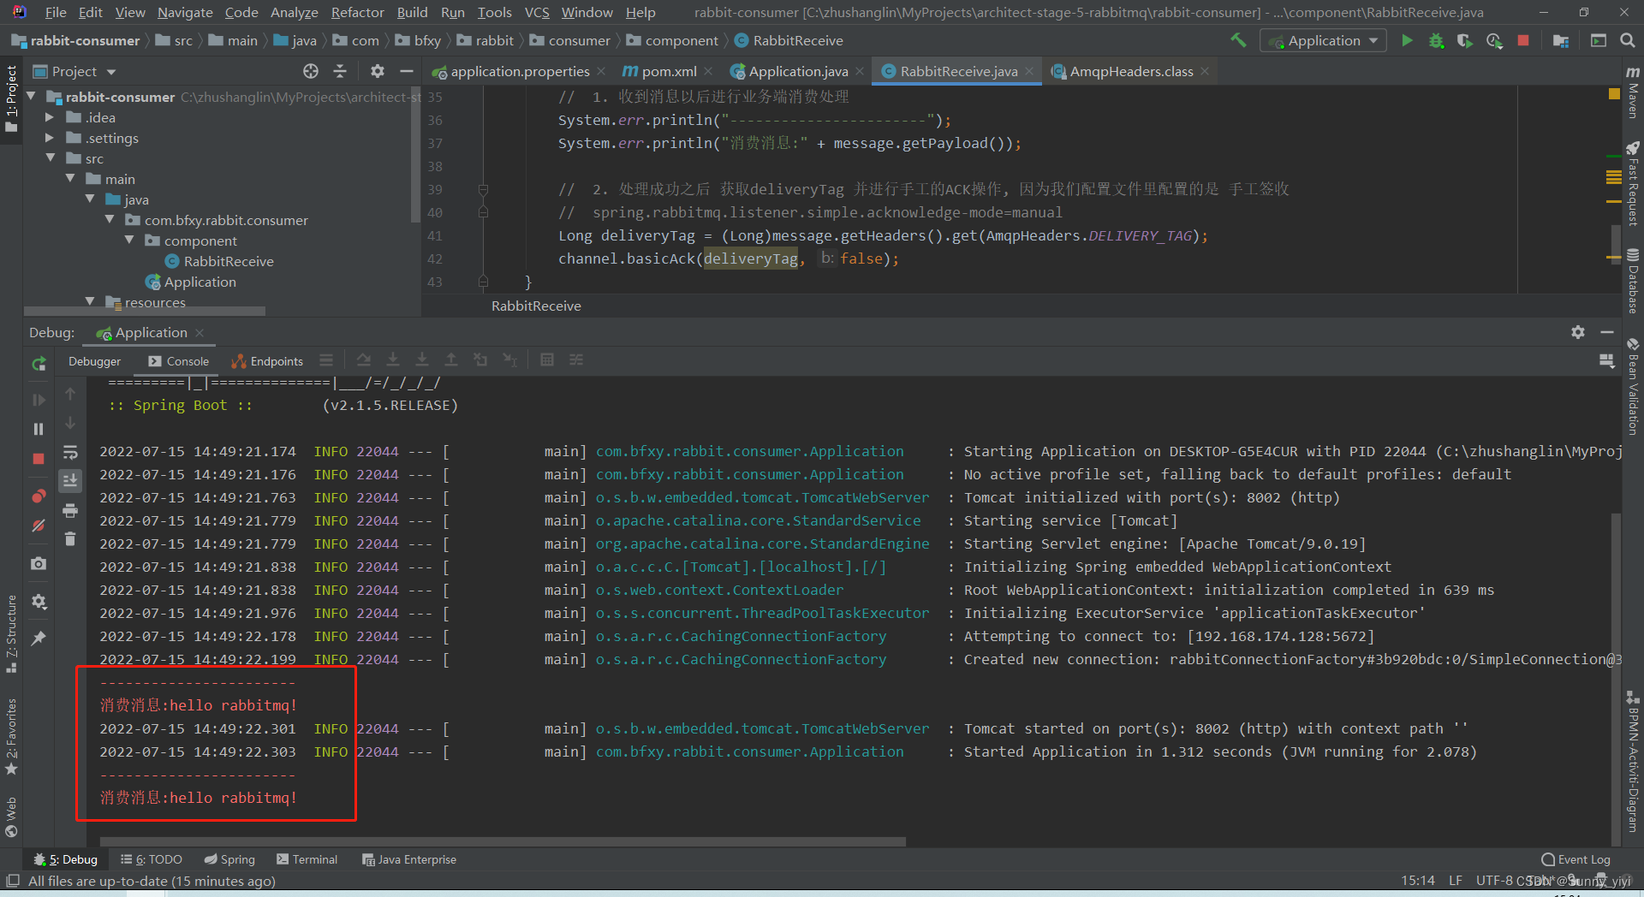Toggle mute breakpoints
Screen dimensions: 1644x897
pyautogui.click(x=39, y=526)
